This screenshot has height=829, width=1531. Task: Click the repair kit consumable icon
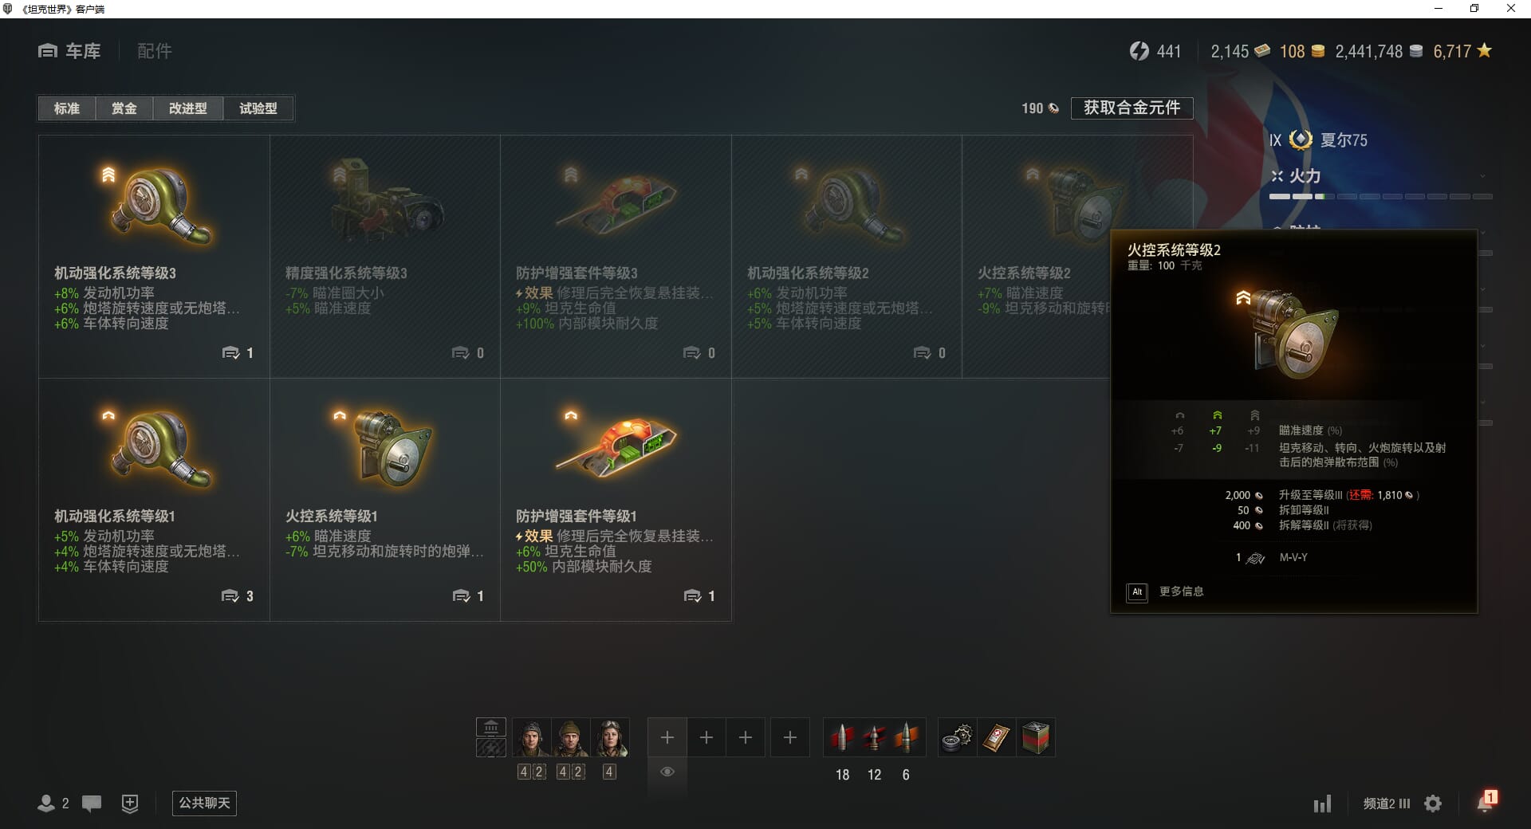[x=957, y=738]
